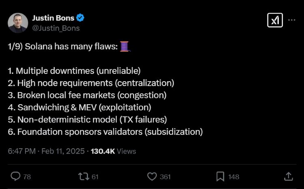304x189 pixels.
Task: Click the 148 bookmarks count
Action: click(233, 177)
